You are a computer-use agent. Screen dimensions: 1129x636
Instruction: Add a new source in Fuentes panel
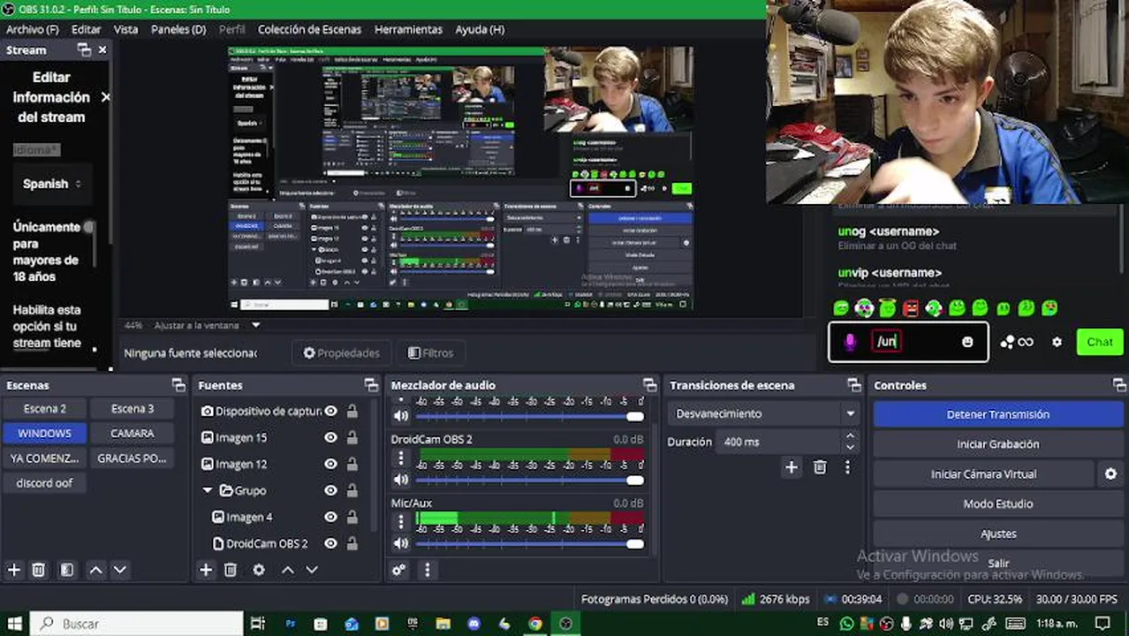click(x=206, y=571)
